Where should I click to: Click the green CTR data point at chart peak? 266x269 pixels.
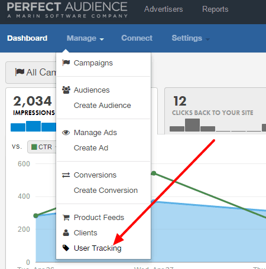154,173
